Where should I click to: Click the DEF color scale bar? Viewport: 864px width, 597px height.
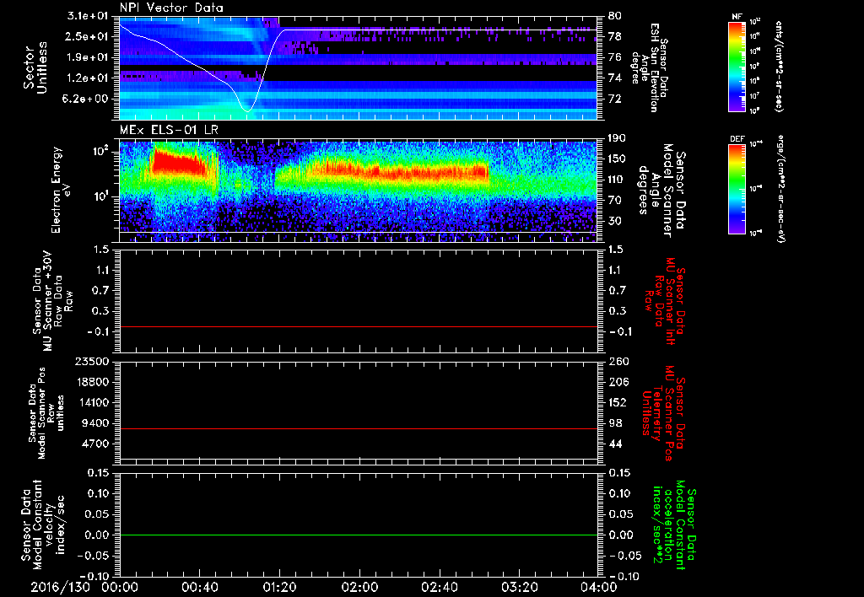click(737, 189)
